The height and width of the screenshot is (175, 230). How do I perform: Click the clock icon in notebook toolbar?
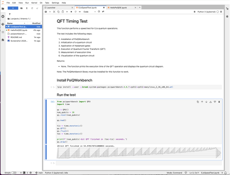coord(99,12)
